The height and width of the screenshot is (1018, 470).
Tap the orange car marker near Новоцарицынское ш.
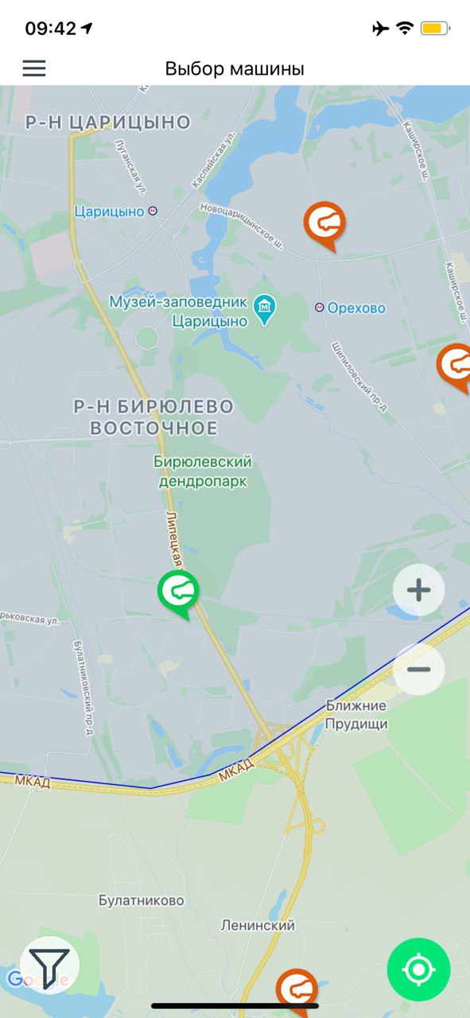pyautogui.click(x=325, y=226)
